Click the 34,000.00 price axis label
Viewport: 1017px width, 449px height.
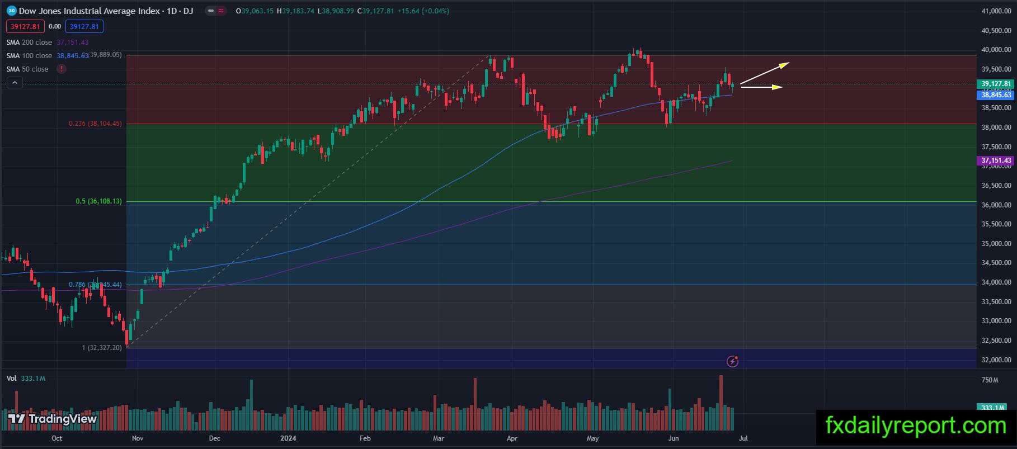click(x=996, y=282)
